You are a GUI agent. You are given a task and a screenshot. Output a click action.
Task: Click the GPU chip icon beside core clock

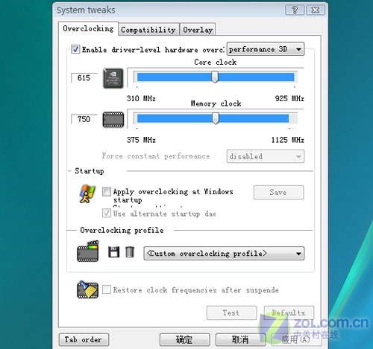click(x=113, y=78)
